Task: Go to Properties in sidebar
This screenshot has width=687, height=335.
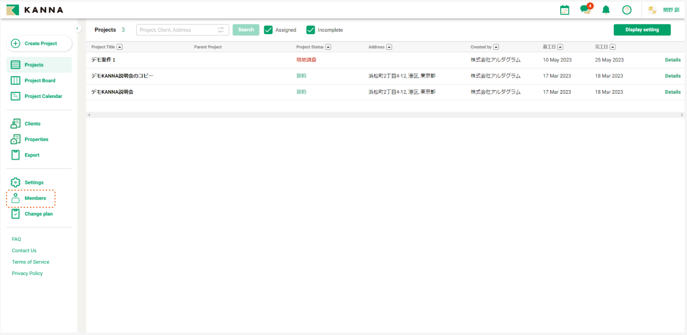Action: [x=36, y=139]
